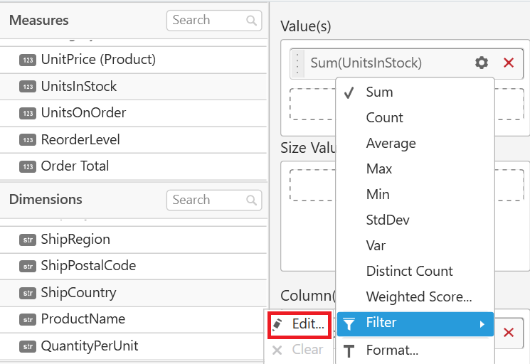Choose Count aggregation option
The image size is (530, 364).
click(x=384, y=118)
